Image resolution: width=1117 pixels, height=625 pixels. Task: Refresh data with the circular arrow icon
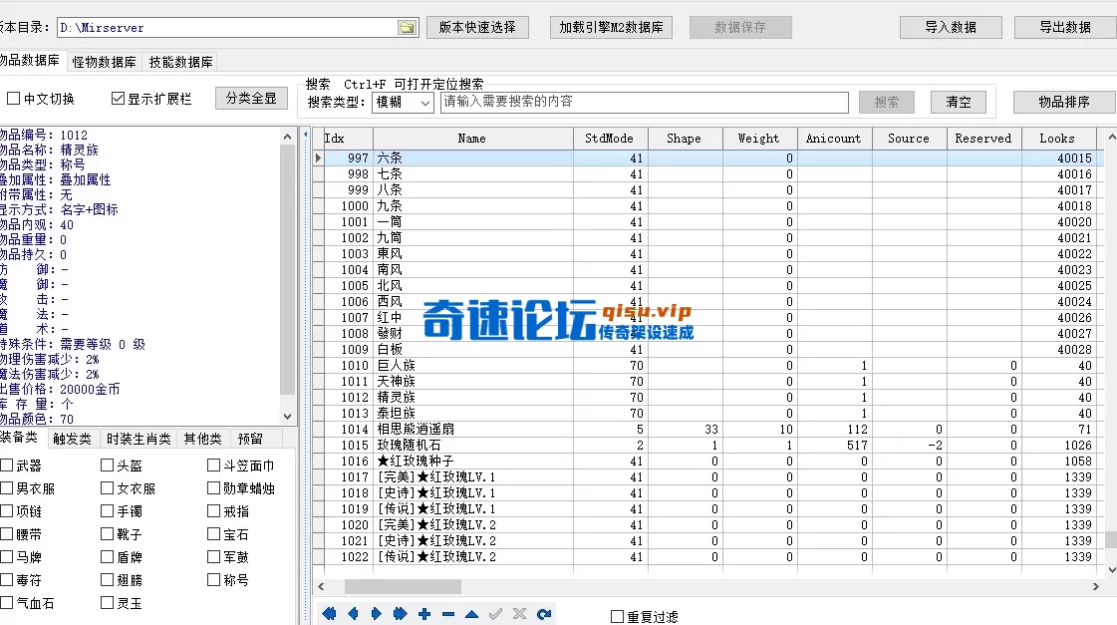tap(543, 614)
